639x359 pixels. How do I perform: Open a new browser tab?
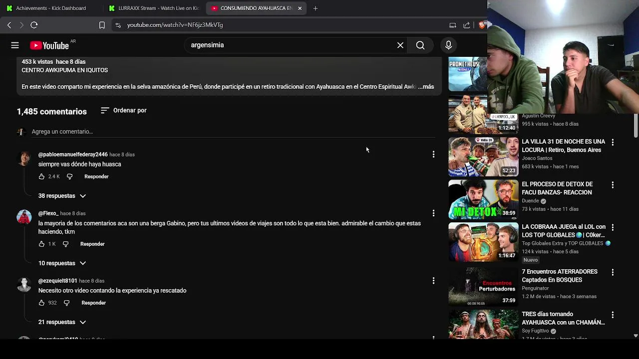pyautogui.click(x=316, y=8)
